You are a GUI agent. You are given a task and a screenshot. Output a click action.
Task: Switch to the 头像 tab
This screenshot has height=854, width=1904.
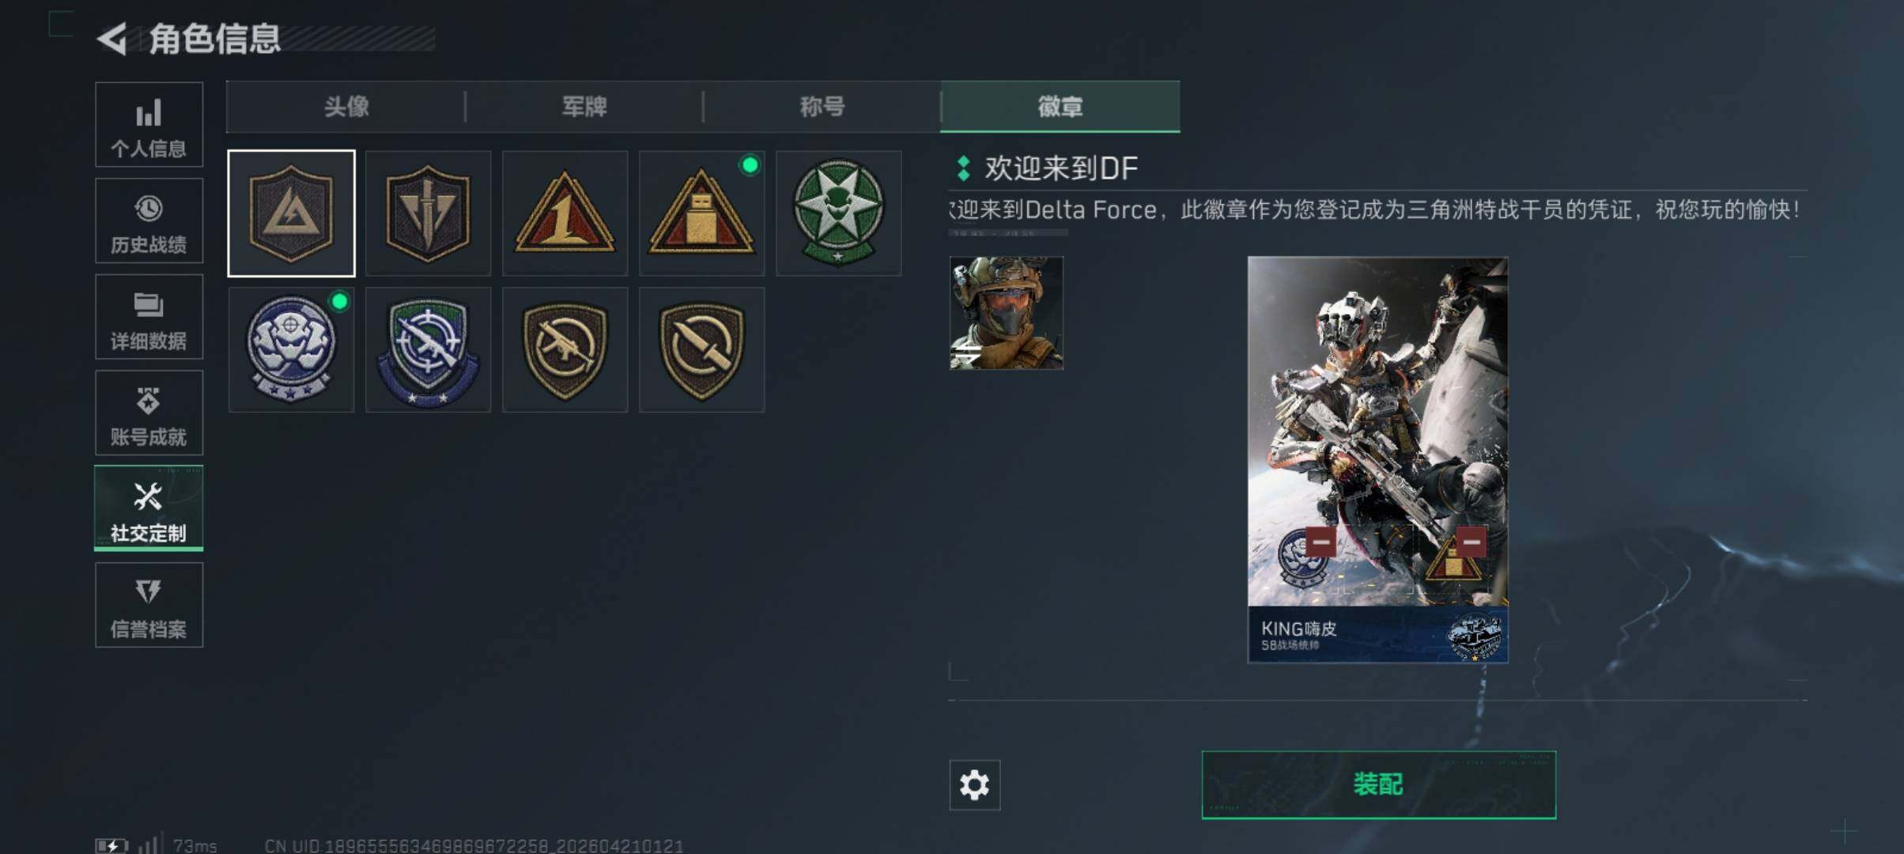[x=346, y=106]
